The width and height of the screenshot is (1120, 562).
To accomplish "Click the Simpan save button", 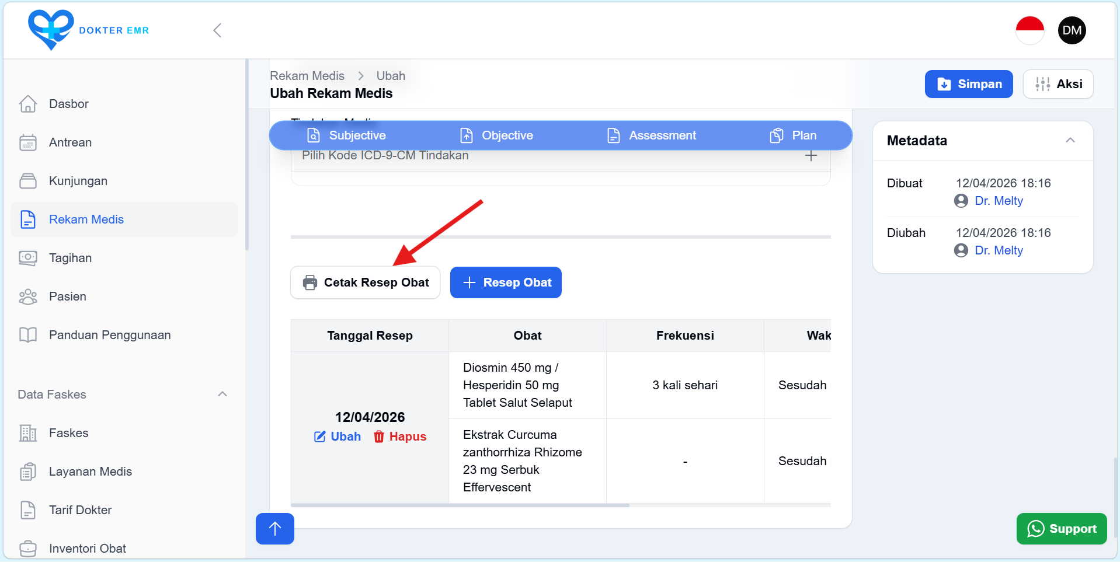I will 969,84.
